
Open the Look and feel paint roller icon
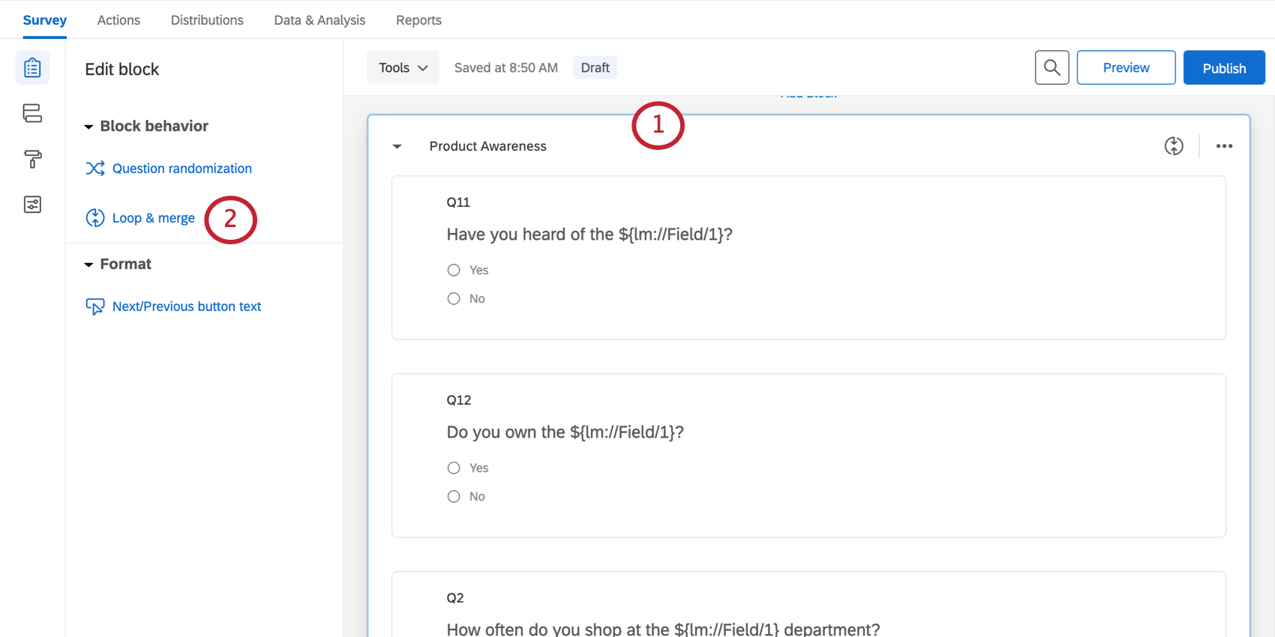tap(32, 159)
